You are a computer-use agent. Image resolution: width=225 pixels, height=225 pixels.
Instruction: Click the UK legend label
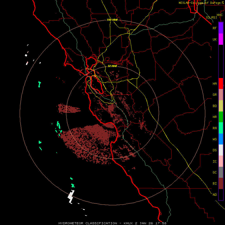point(214,39)
